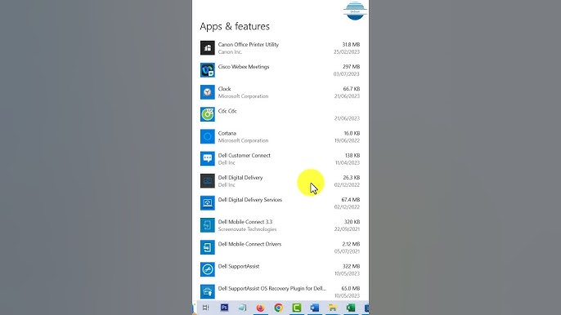Select the "Cdc Cdc" app name

tap(227, 111)
